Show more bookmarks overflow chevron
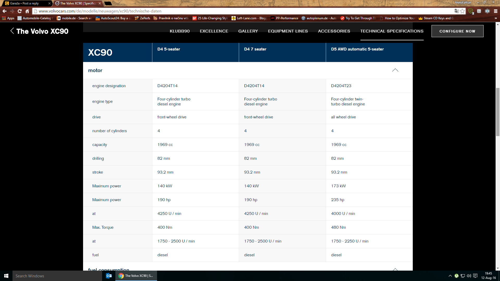The image size is (500, 281). point(496,18)
